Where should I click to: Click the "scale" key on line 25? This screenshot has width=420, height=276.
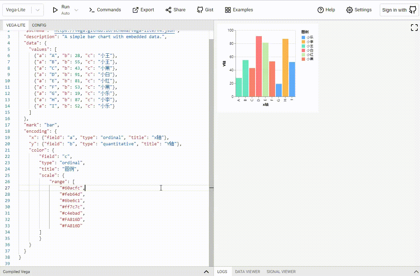coord(48,175)
